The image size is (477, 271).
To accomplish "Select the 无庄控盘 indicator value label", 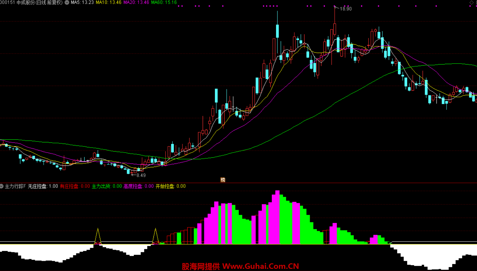I will (x=43, y=186).
